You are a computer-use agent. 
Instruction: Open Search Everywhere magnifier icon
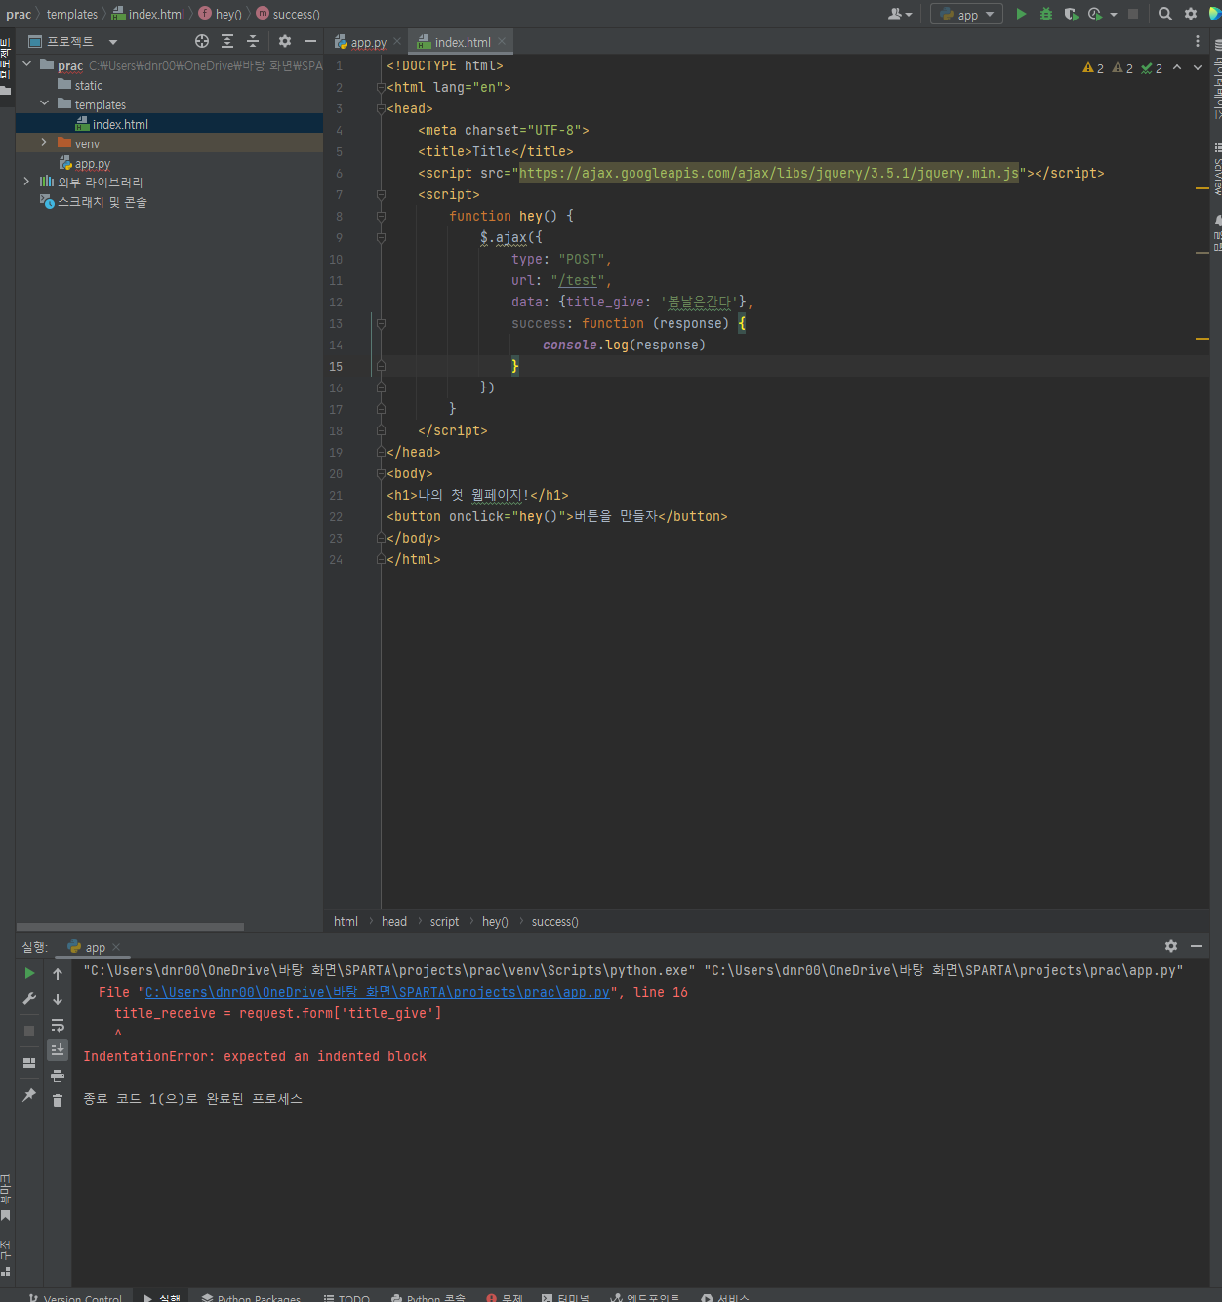click(1165, 14)
